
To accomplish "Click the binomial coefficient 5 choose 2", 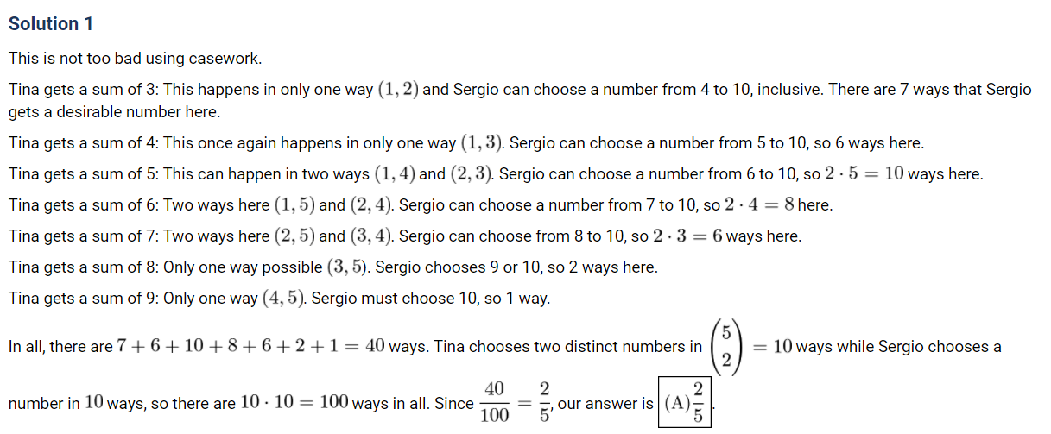I will pyautogui.click(x=727, y=347).
